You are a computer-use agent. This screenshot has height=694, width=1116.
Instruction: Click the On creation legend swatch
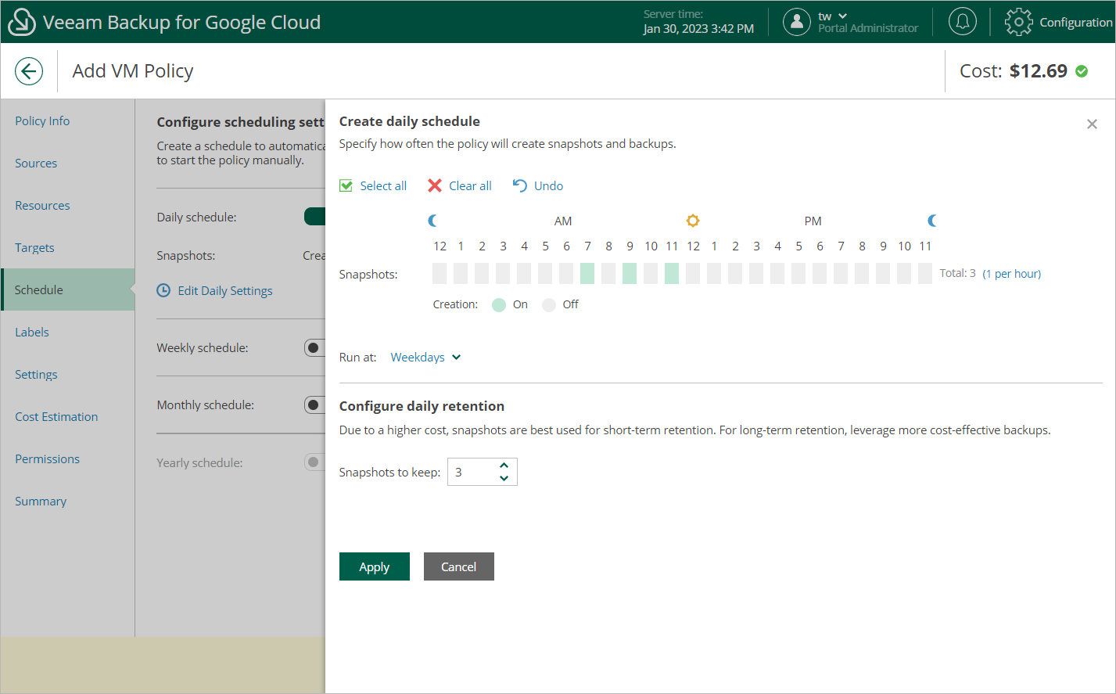click(499, 304)
